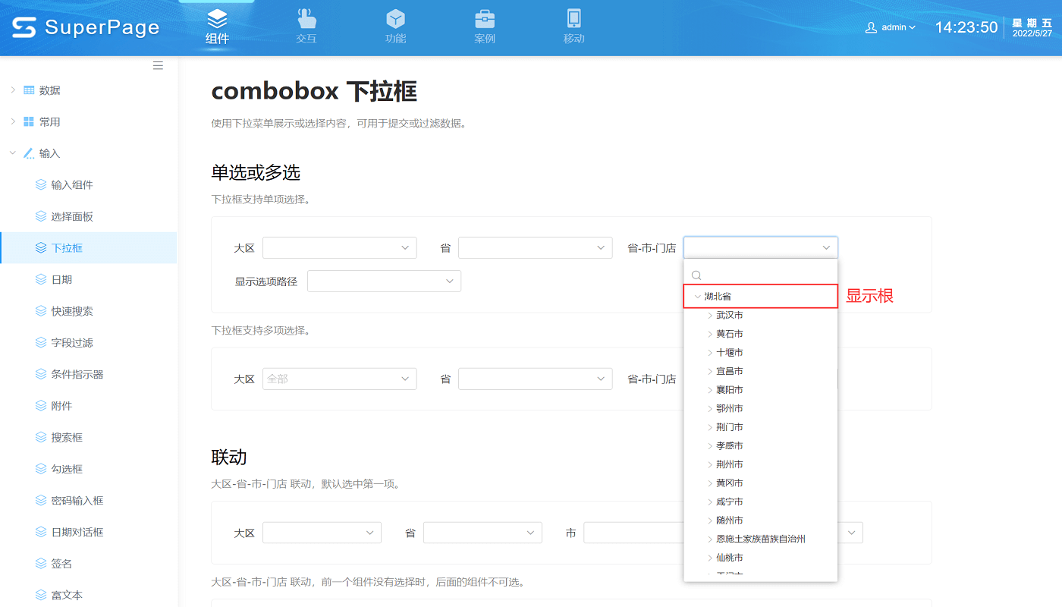Expand the 武汉市 tree node

710,316
